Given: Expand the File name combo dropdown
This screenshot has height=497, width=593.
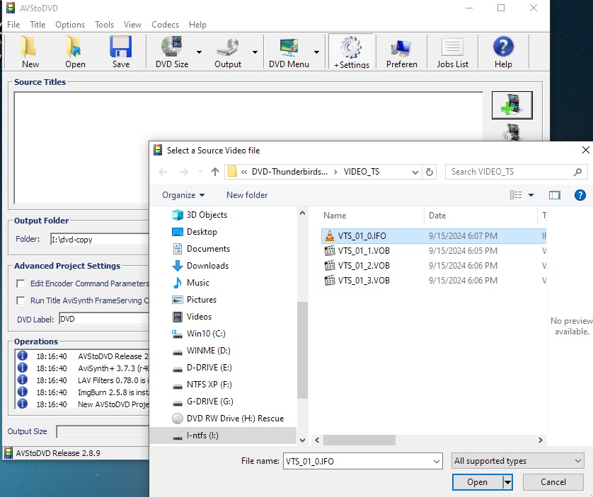Looking at the screenshot, I should [436, 462].
